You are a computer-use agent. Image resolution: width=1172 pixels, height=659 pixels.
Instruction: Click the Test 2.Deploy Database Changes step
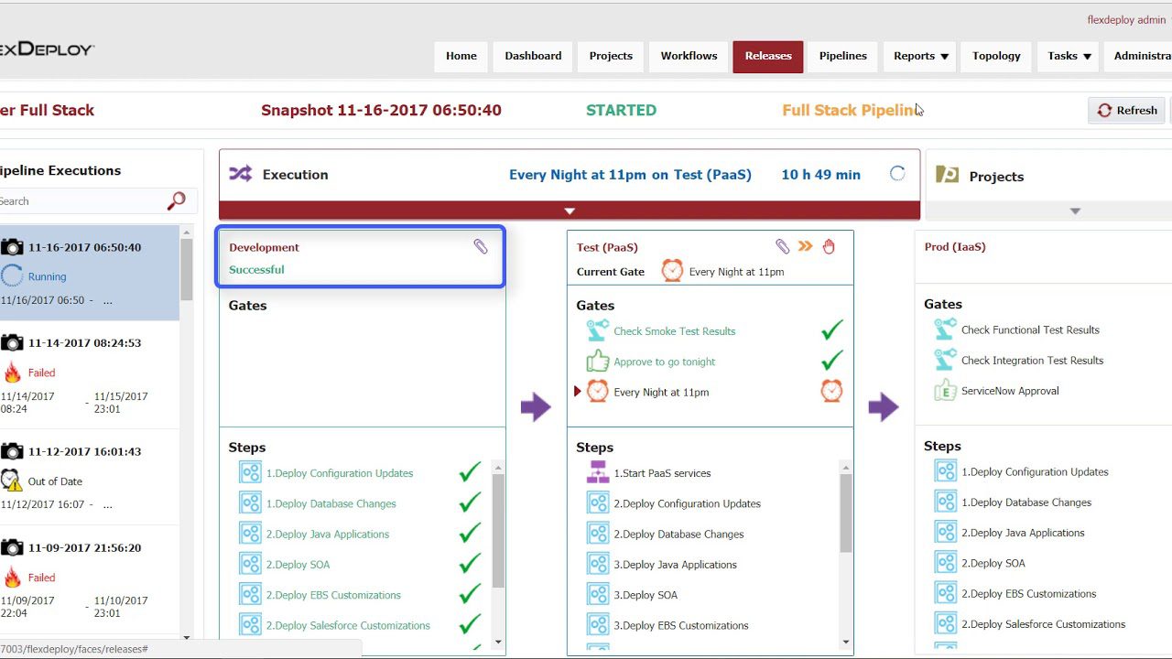click(678, 534)
